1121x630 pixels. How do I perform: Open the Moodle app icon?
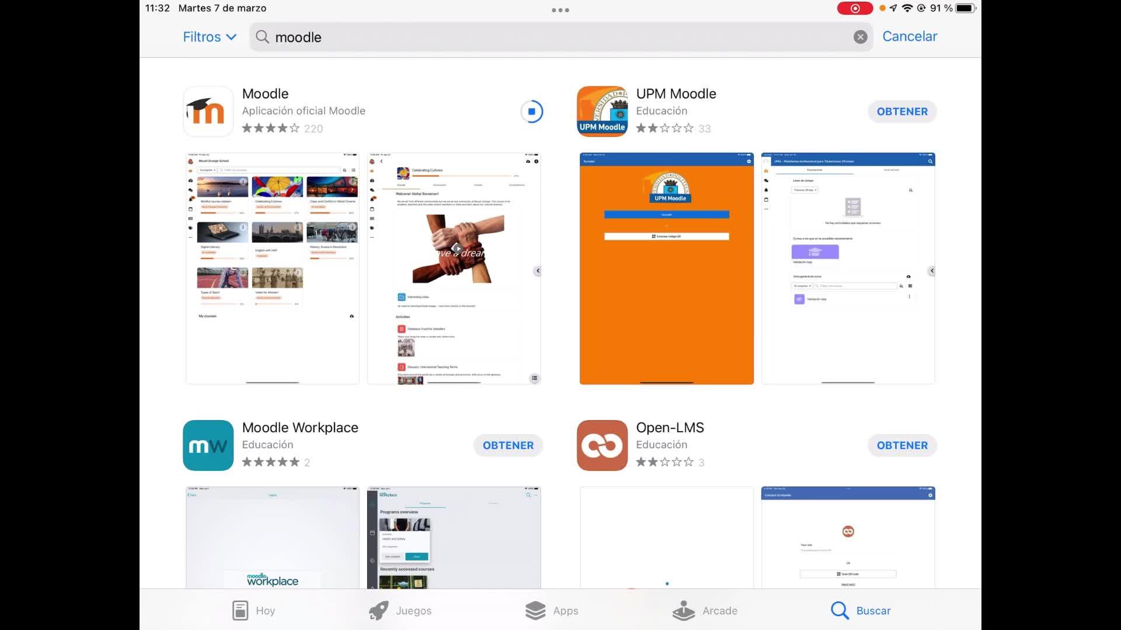tap(208, 111)
